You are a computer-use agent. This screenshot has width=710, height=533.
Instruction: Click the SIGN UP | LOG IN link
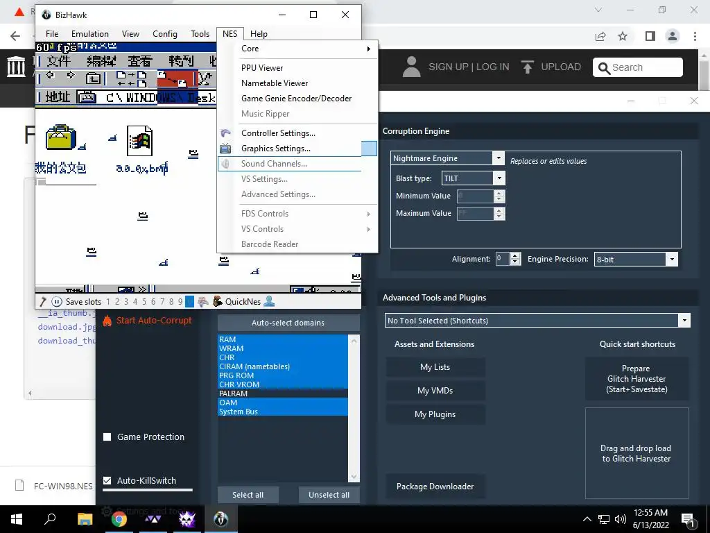click(x=469, y=67)
